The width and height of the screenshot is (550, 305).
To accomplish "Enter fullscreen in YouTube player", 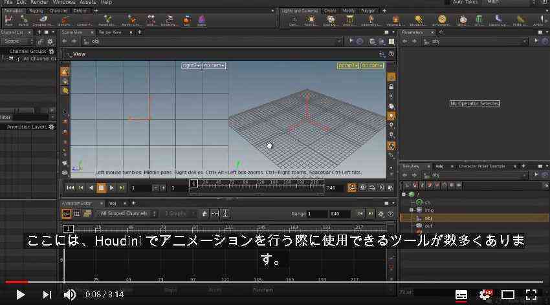I will point(531,295).
